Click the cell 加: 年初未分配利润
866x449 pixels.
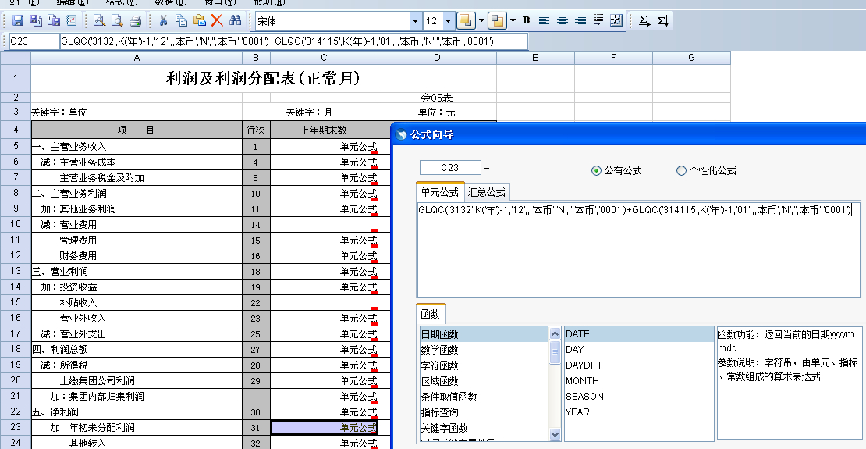[x=137, y=427]
